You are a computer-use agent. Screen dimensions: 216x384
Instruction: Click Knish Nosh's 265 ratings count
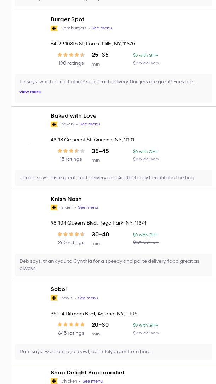pos(71,243)
